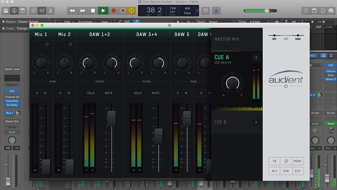
Task: Click SOLO on DAW 3+4
Action: click(138, 93)
